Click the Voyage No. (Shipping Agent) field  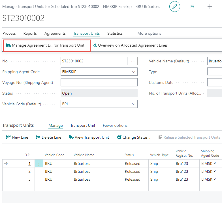(99, 82)
